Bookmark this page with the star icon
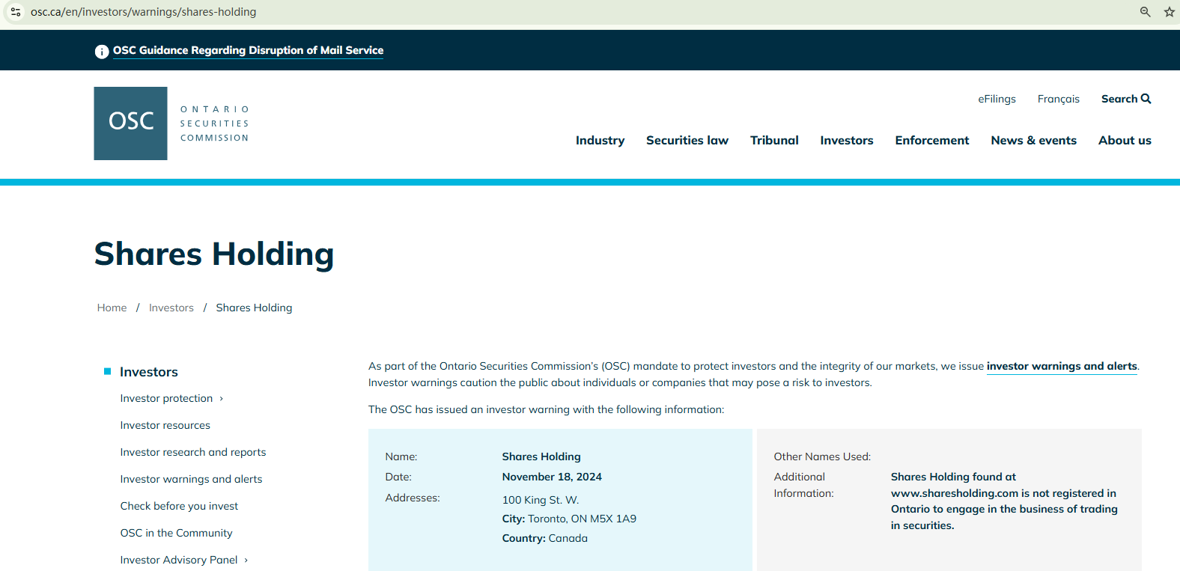1180x571 pixels. (x=1169, y=12)
